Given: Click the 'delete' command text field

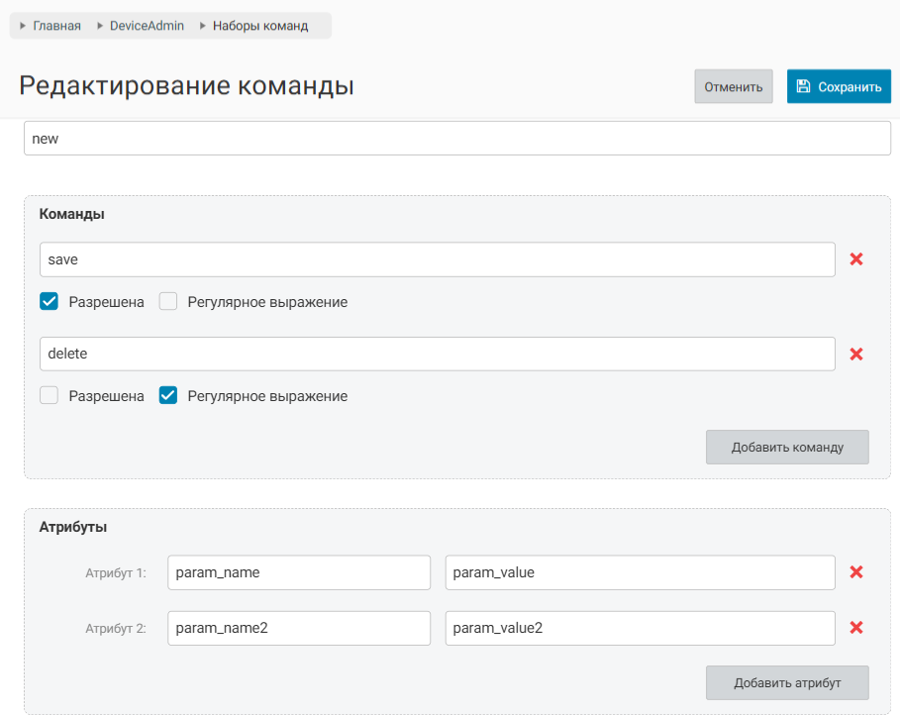Looking at the screenshot, I should click(437, 354).
